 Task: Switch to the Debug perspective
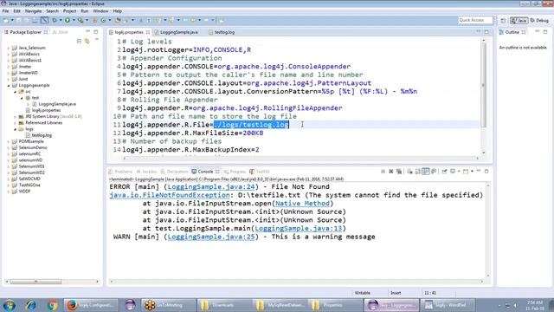coord(539,21)
